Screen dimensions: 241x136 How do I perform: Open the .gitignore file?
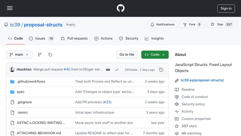tap(24, 102)
